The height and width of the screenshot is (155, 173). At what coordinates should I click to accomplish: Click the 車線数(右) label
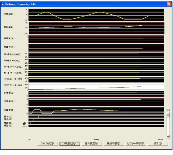pos(9,47)
